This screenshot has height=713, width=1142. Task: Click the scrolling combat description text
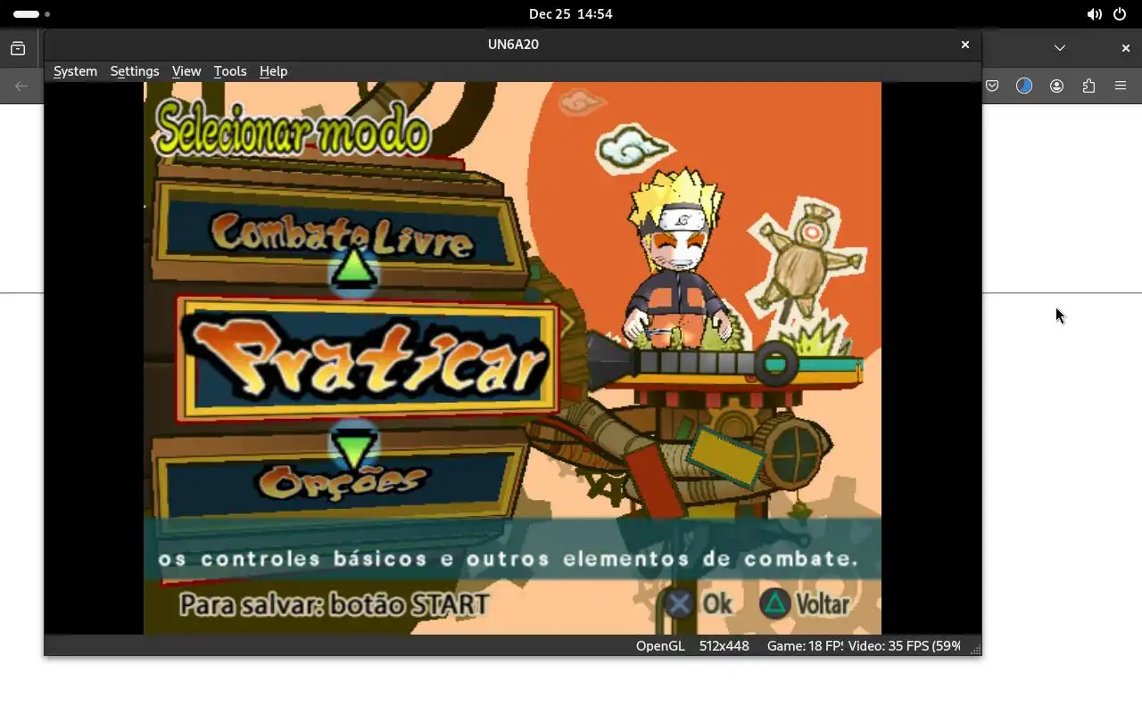(x=509, y=559)
